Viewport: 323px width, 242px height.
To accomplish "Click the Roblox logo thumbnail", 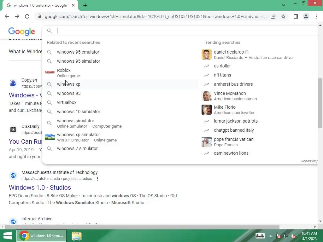I will [x=50, y=72].
